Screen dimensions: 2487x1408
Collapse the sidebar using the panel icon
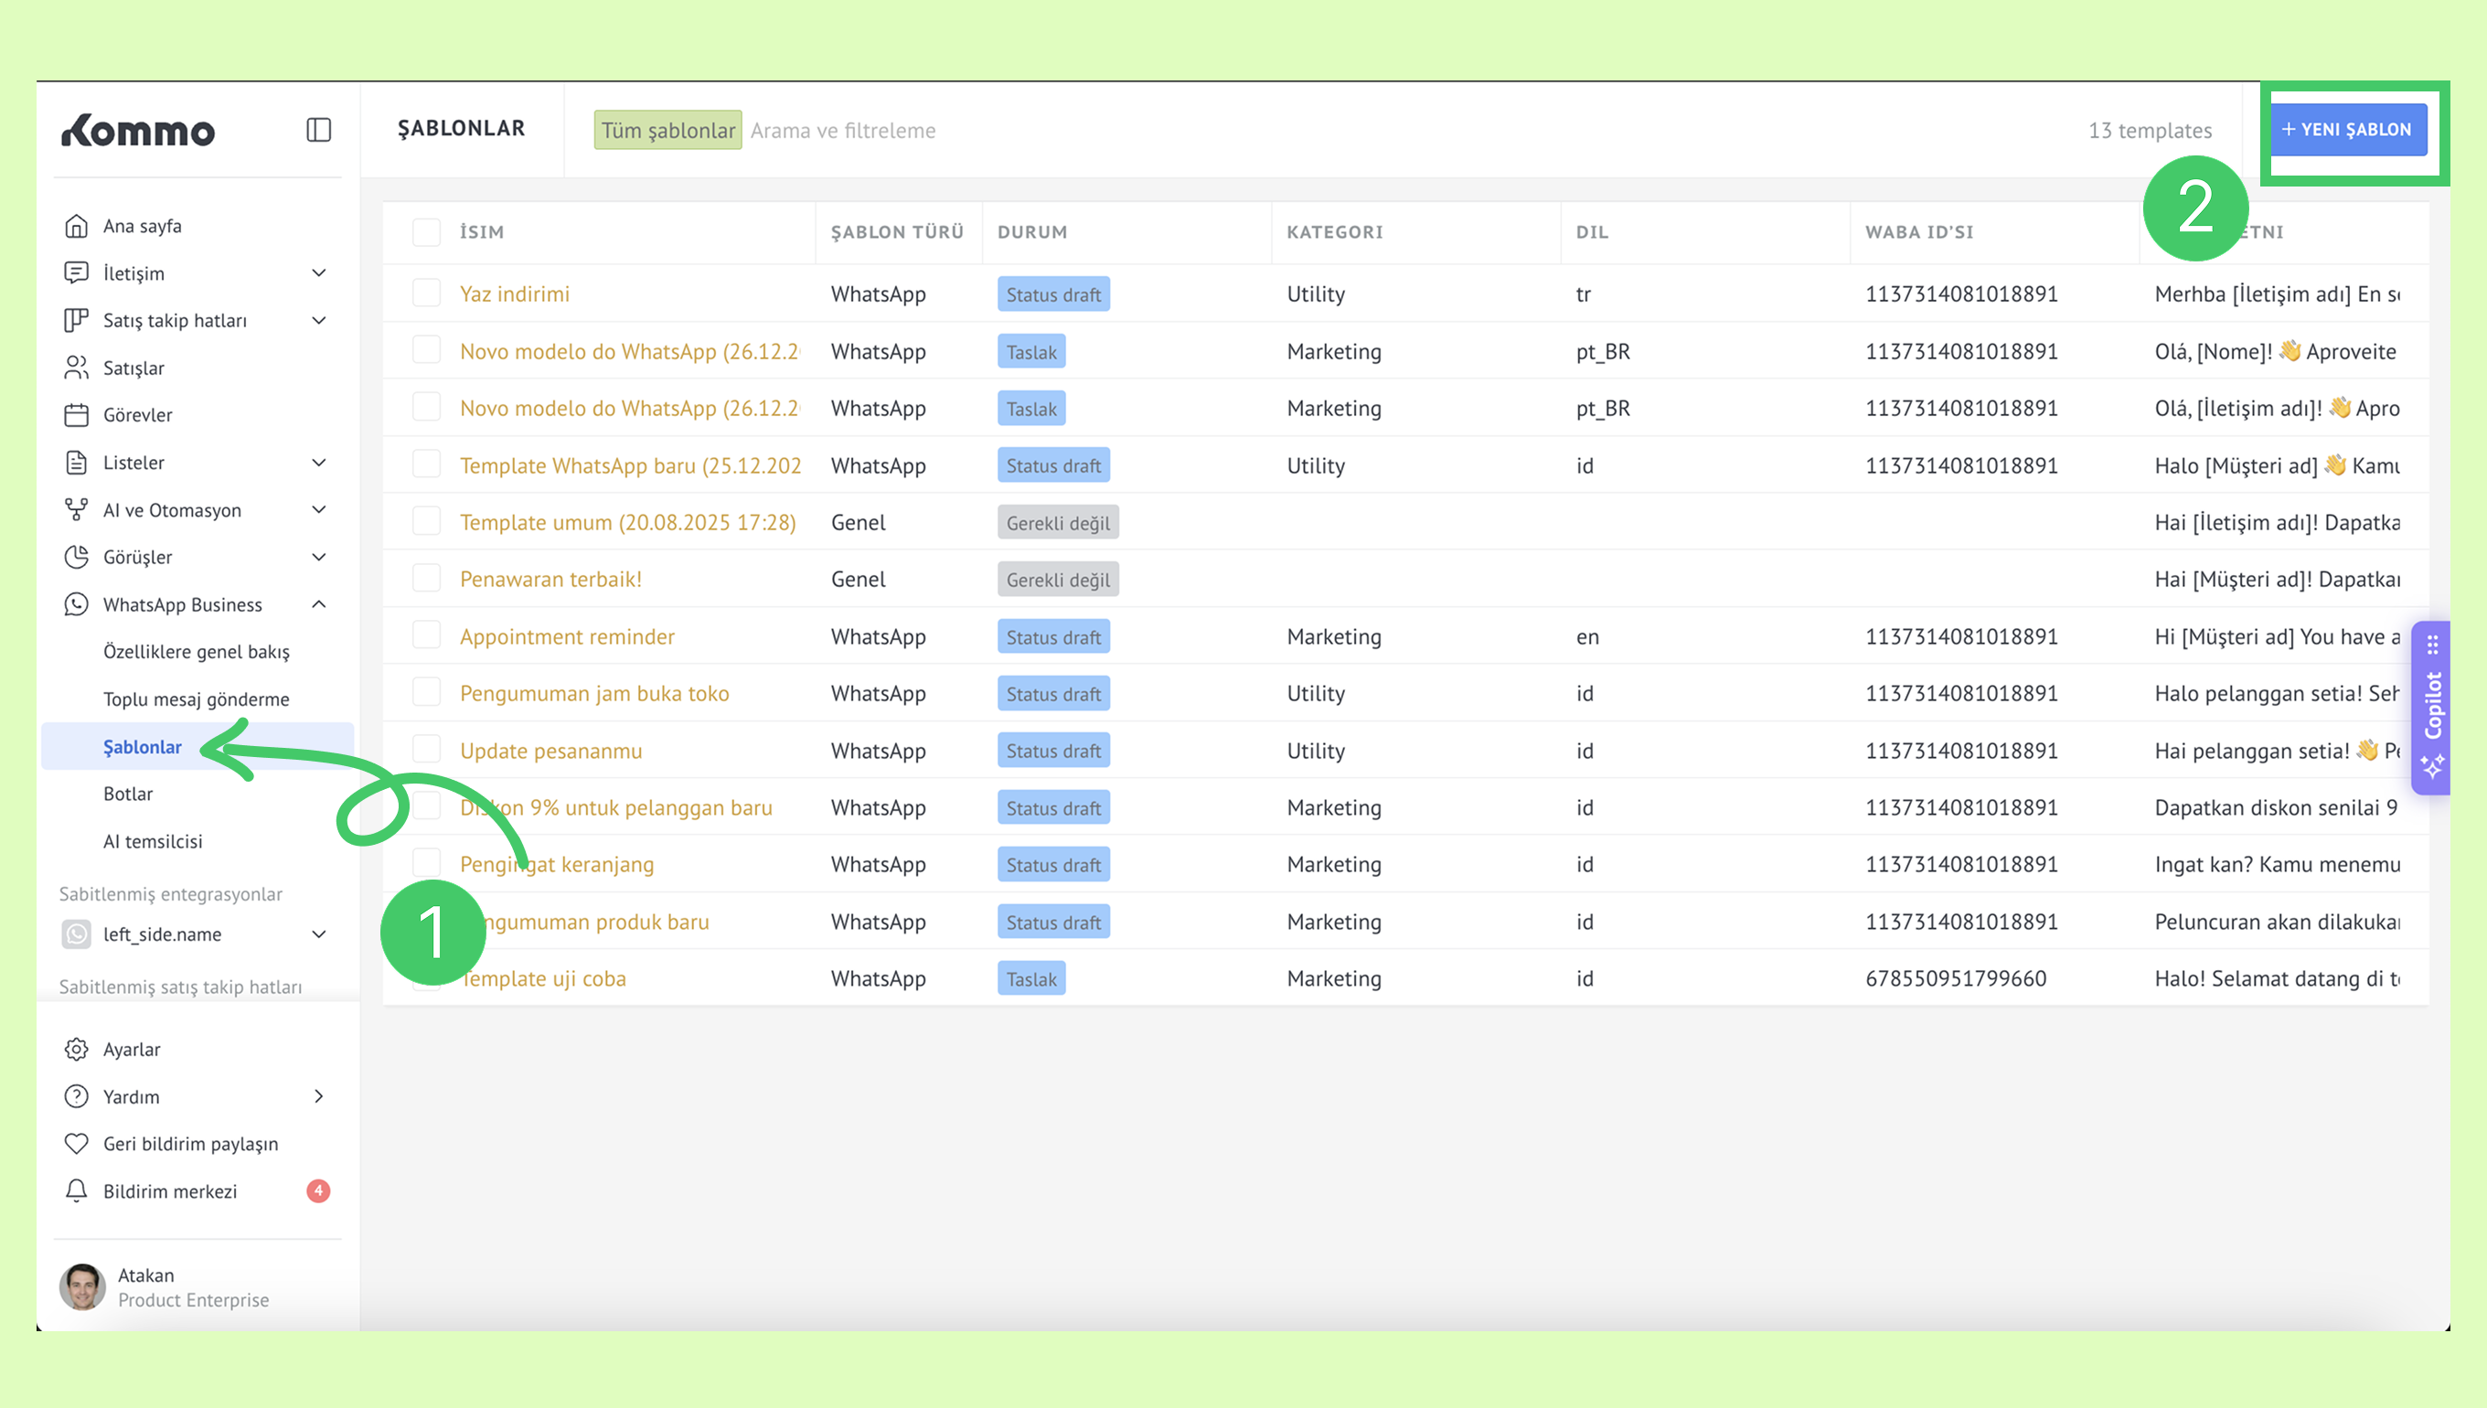(x=318, y=130)
